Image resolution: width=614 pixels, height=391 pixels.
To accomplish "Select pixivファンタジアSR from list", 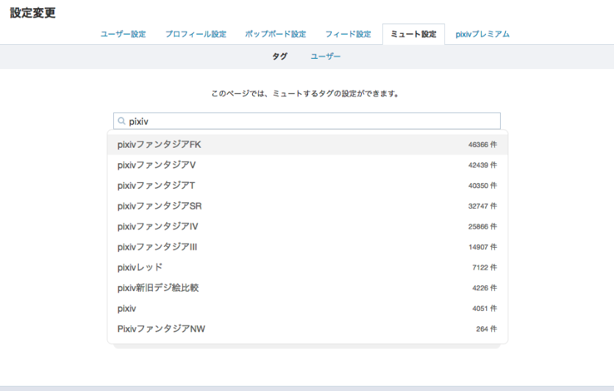I will coord(307,206).
